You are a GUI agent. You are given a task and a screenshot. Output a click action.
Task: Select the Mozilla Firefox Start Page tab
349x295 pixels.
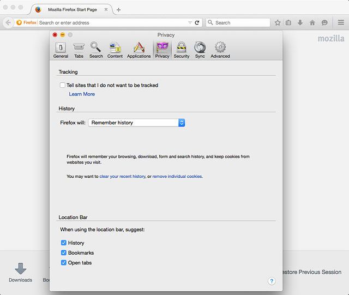click(x=73, y=10)
